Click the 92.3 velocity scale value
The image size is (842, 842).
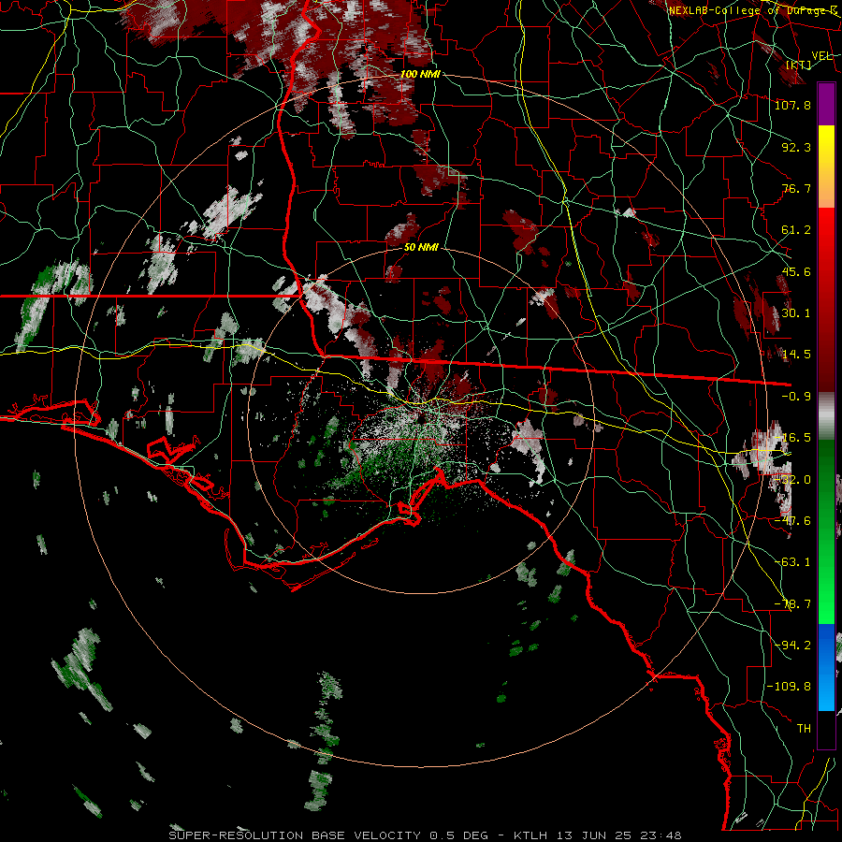tap(796, 147)
